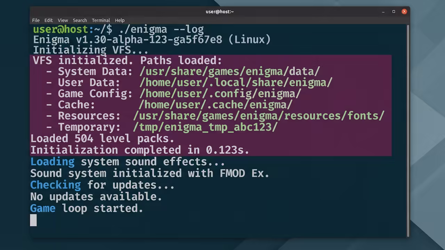Click the 'System Data:' label

click(95, 72)
